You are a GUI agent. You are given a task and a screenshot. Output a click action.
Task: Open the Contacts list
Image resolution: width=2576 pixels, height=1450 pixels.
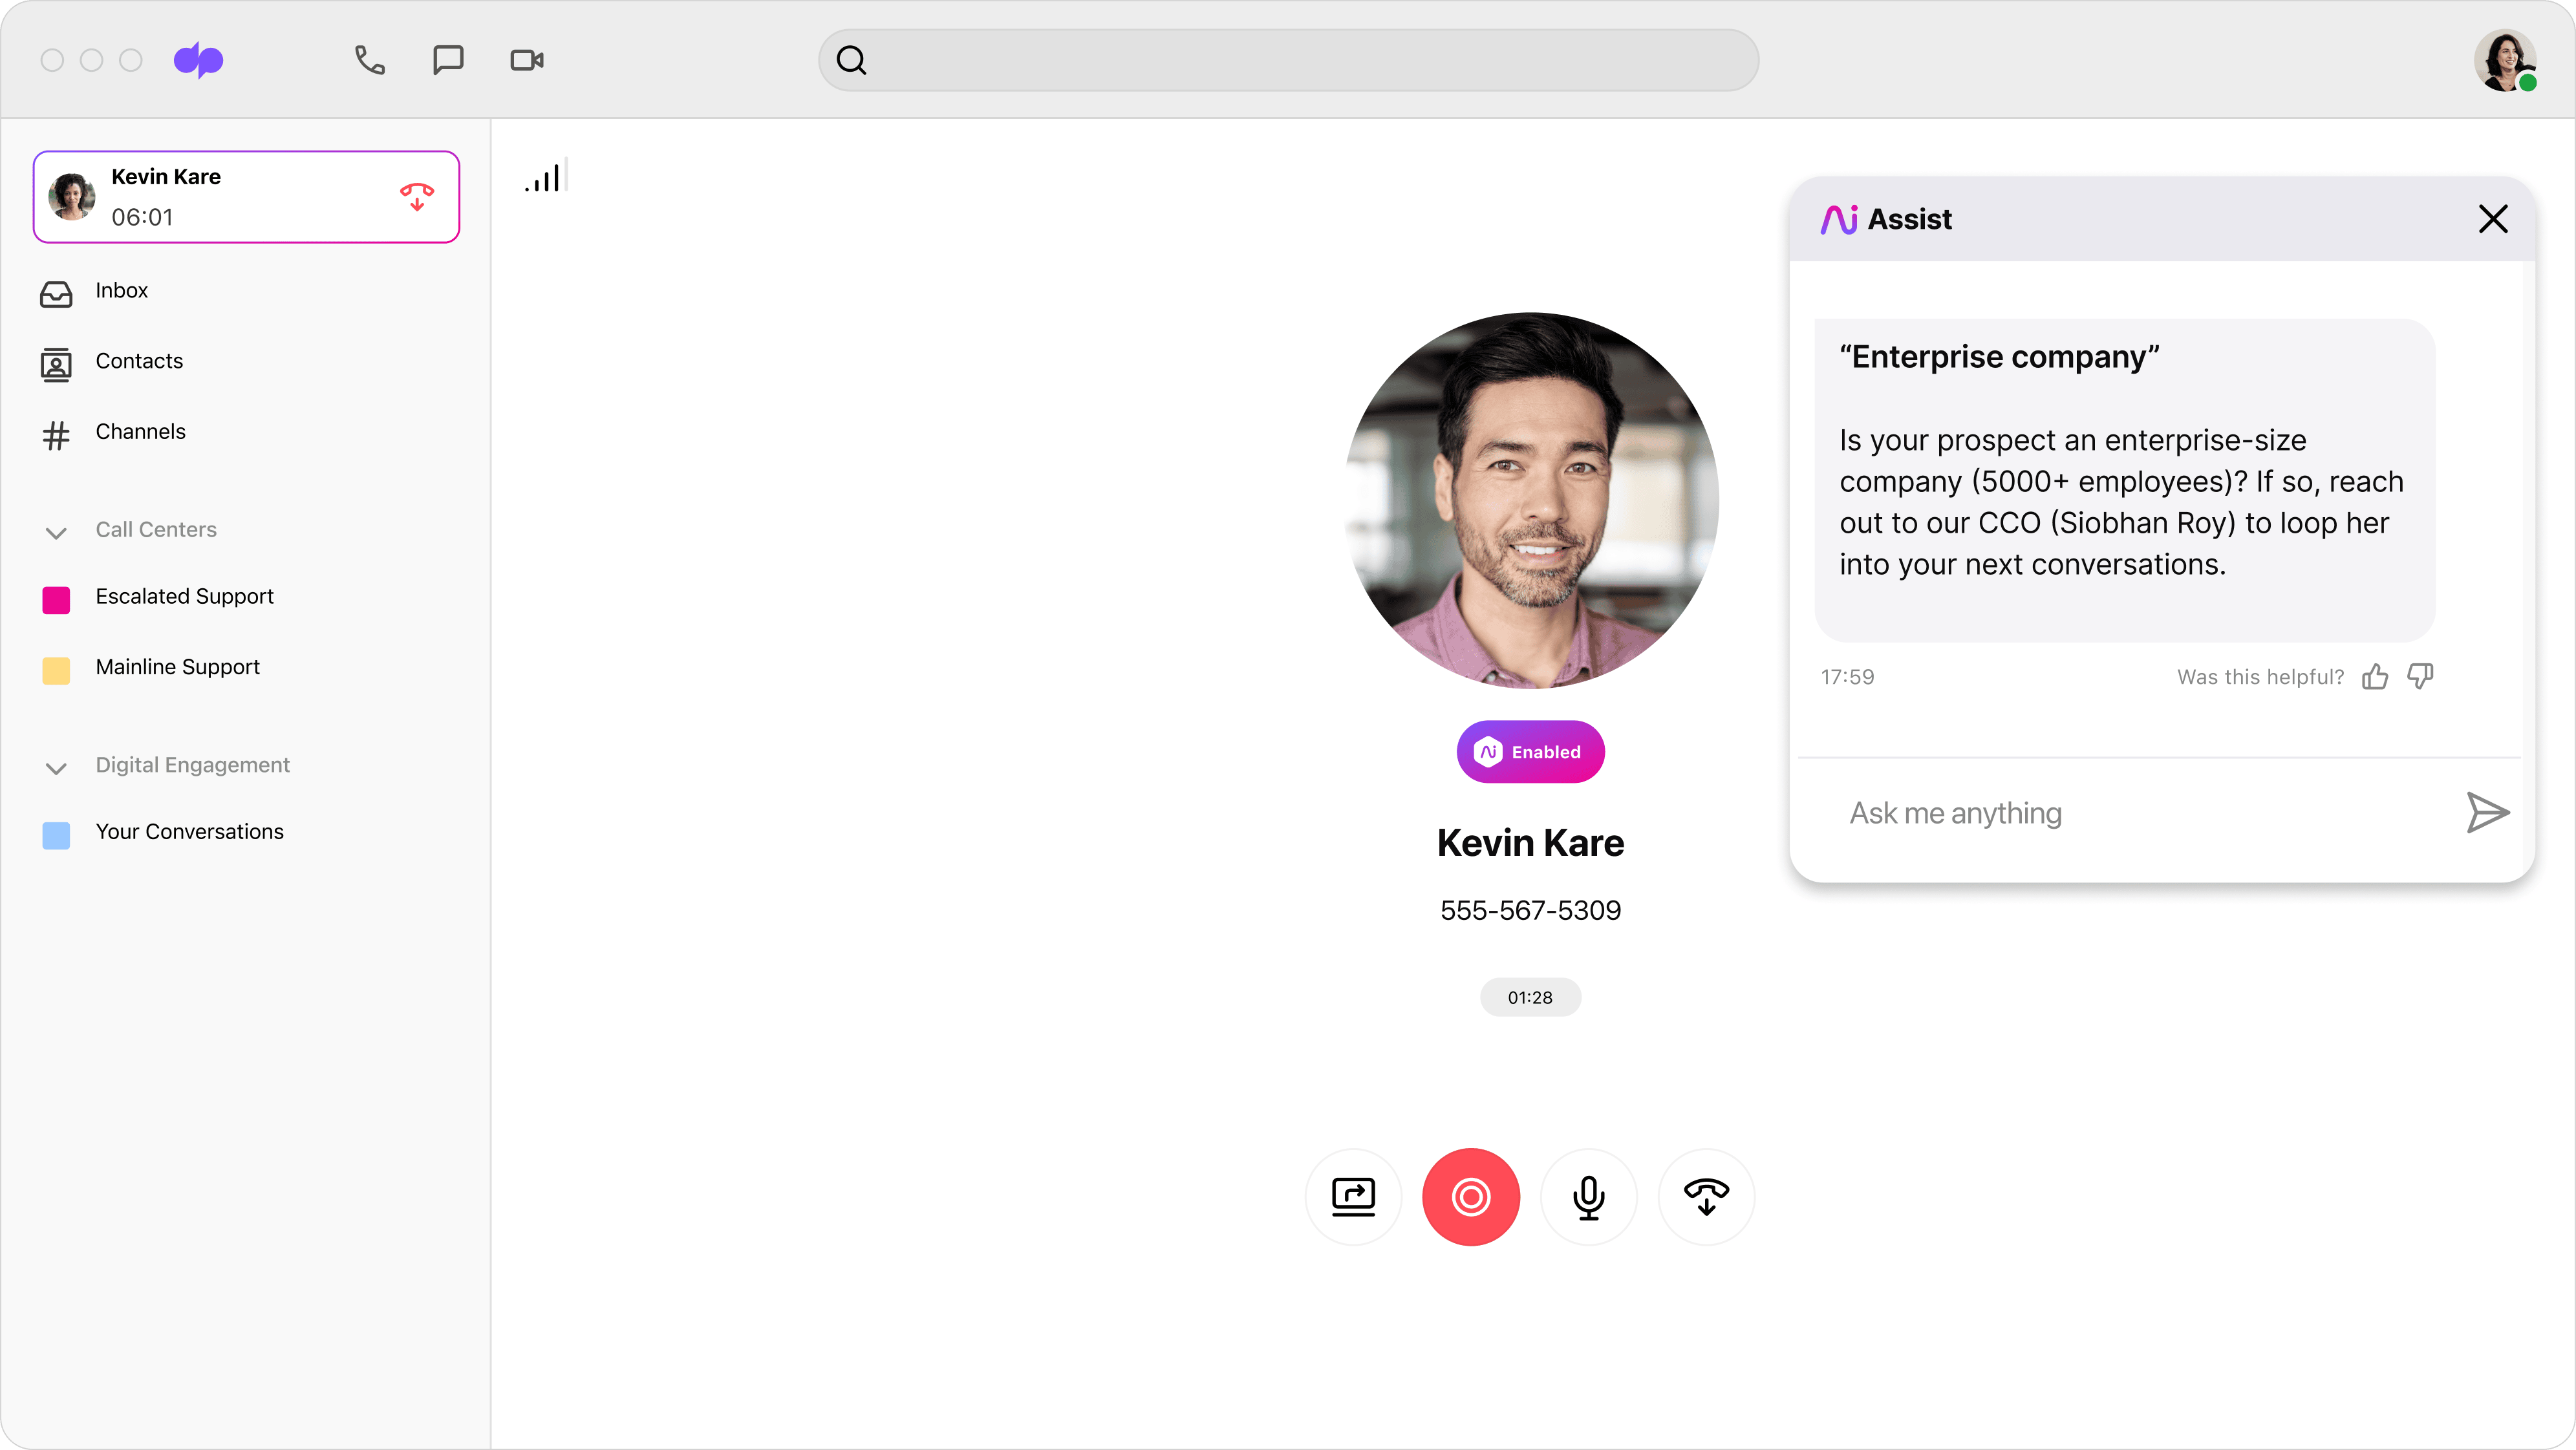pos(139,362)
